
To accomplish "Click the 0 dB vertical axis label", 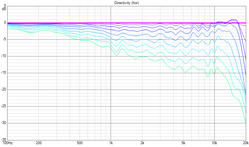I will (x=5, y=23).
